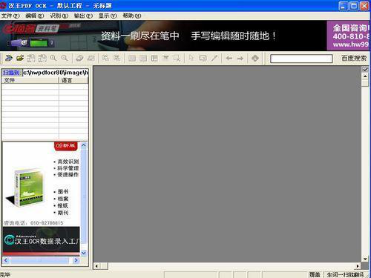Image resolution: width=371 pixels, height=278 pixels.
Task: Open an image file via the folder icon
Action: point(20,59)
